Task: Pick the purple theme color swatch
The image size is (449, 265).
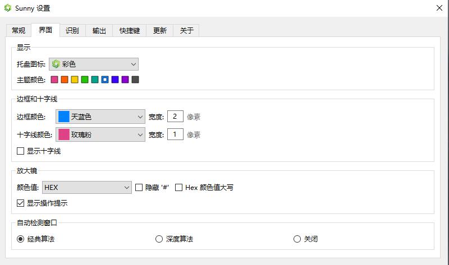Action: 125,80
